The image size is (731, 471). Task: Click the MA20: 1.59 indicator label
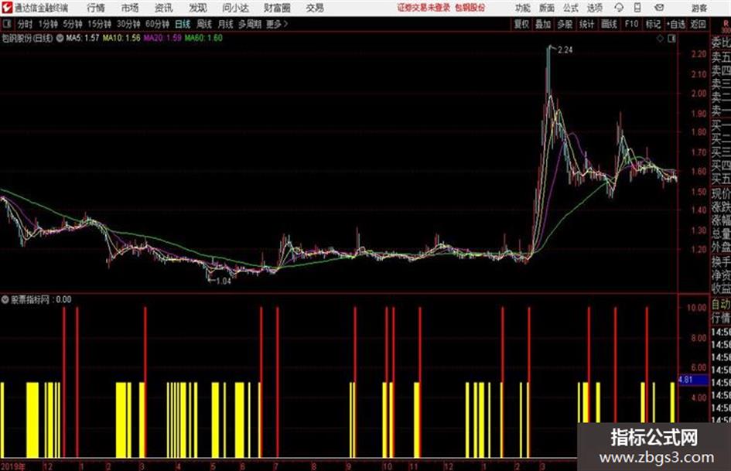coord(162,38)
